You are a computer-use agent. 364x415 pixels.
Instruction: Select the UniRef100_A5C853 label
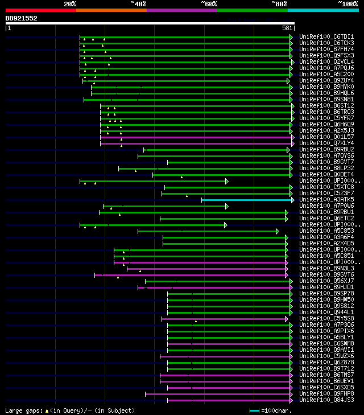[x=326, y=231]
